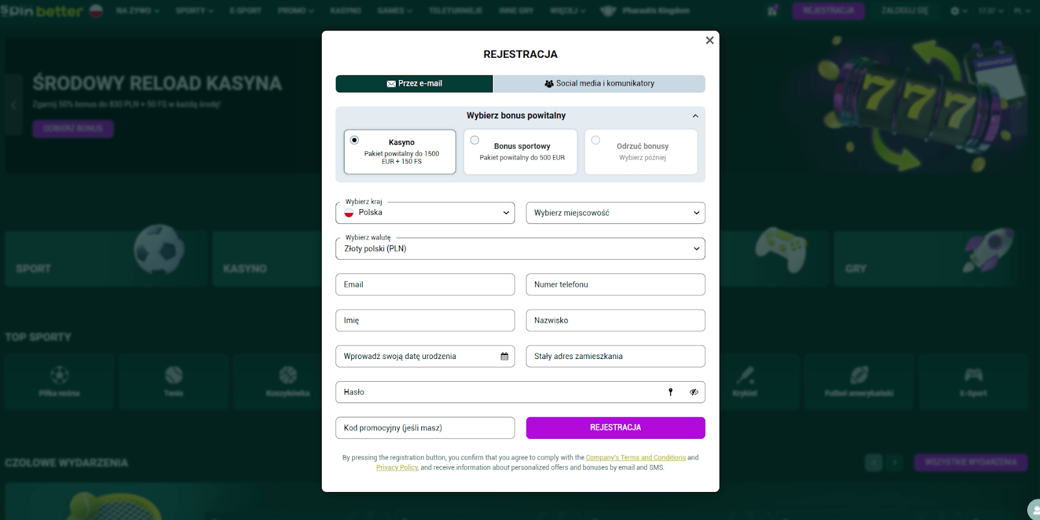Click the Spinbetter logo
The width and height of the screenshot is (1040, 520).
point(43,11)
